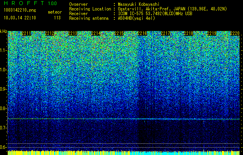Screen dimensions: 243x155
Task: Click the 1.0 kHz axis label
Action: pyautogui.click(x=3, y=70)
